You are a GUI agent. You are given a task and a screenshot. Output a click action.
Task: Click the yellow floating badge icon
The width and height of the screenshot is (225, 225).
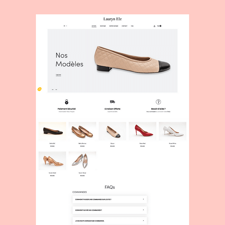pos(39,89)
